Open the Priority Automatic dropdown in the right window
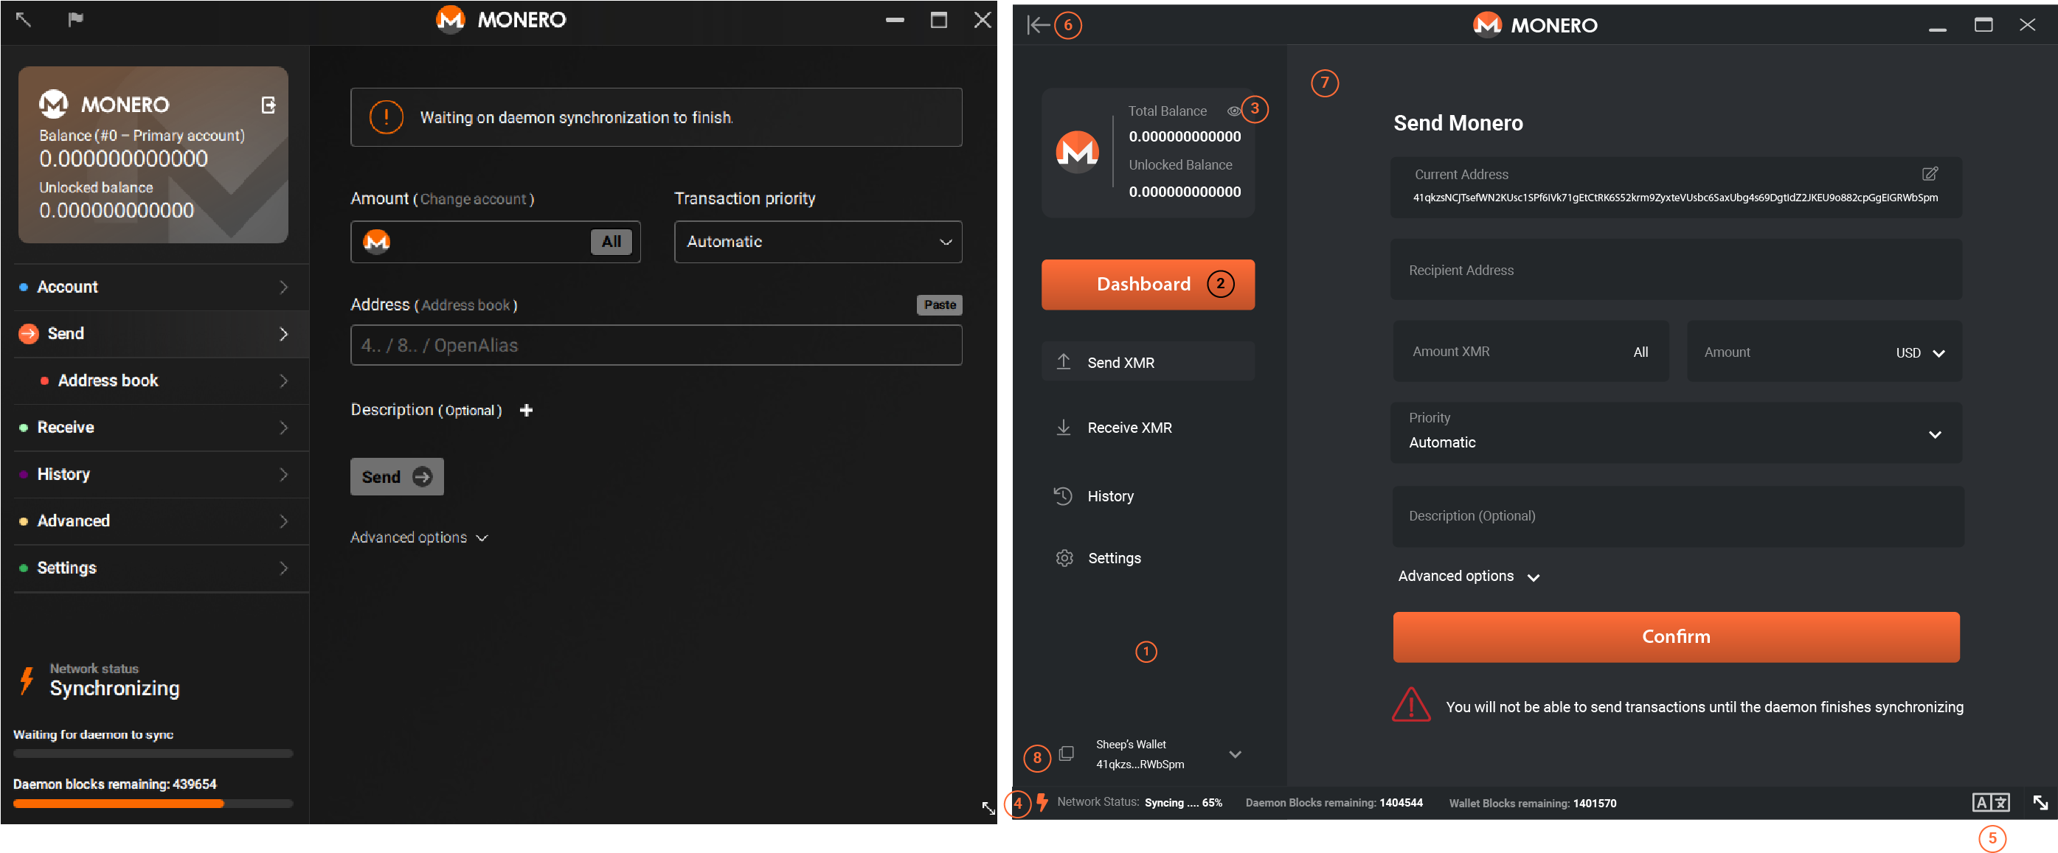Image resolution: width=2058 pixels, height=853 pixels. (x=1675, y=432)
